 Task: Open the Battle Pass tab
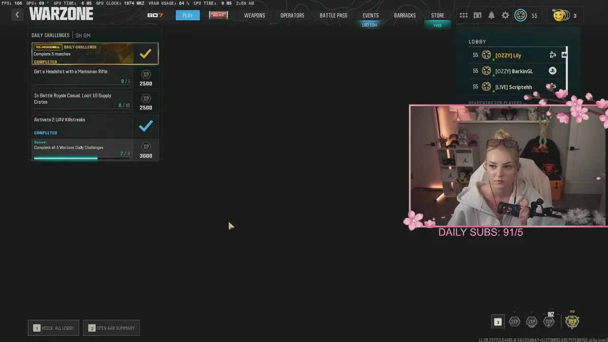click(x=333, y=15)
